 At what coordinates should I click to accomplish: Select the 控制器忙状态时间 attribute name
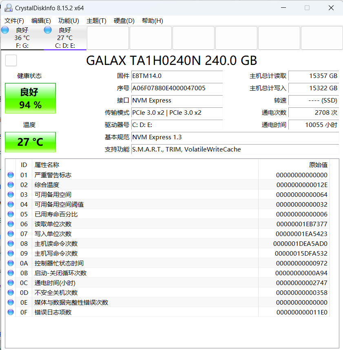(59, 263)
